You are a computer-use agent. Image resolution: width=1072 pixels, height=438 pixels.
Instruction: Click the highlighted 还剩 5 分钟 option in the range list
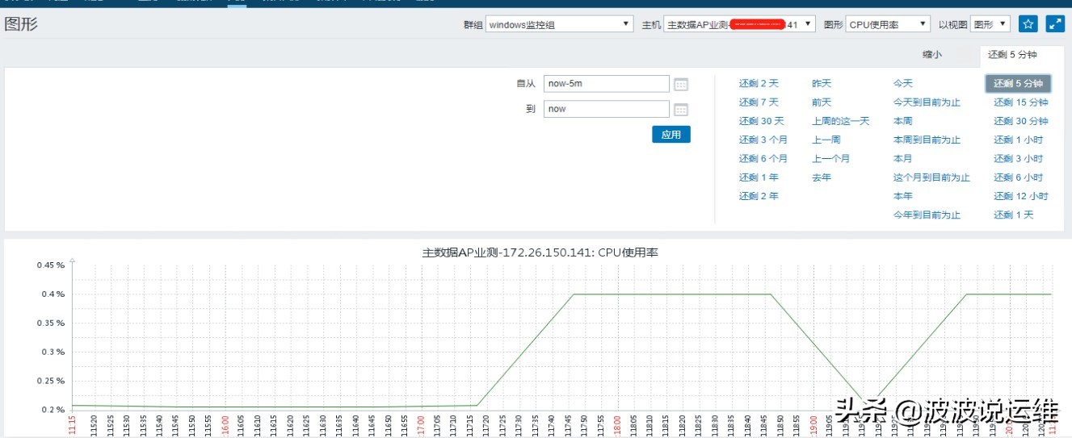pos(1018,83)
